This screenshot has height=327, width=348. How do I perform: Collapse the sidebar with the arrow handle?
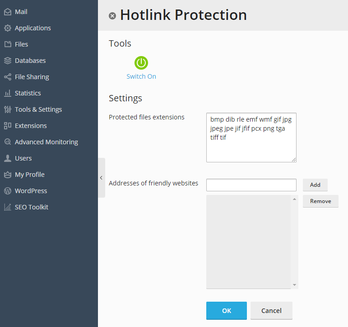tap(102, 178)
